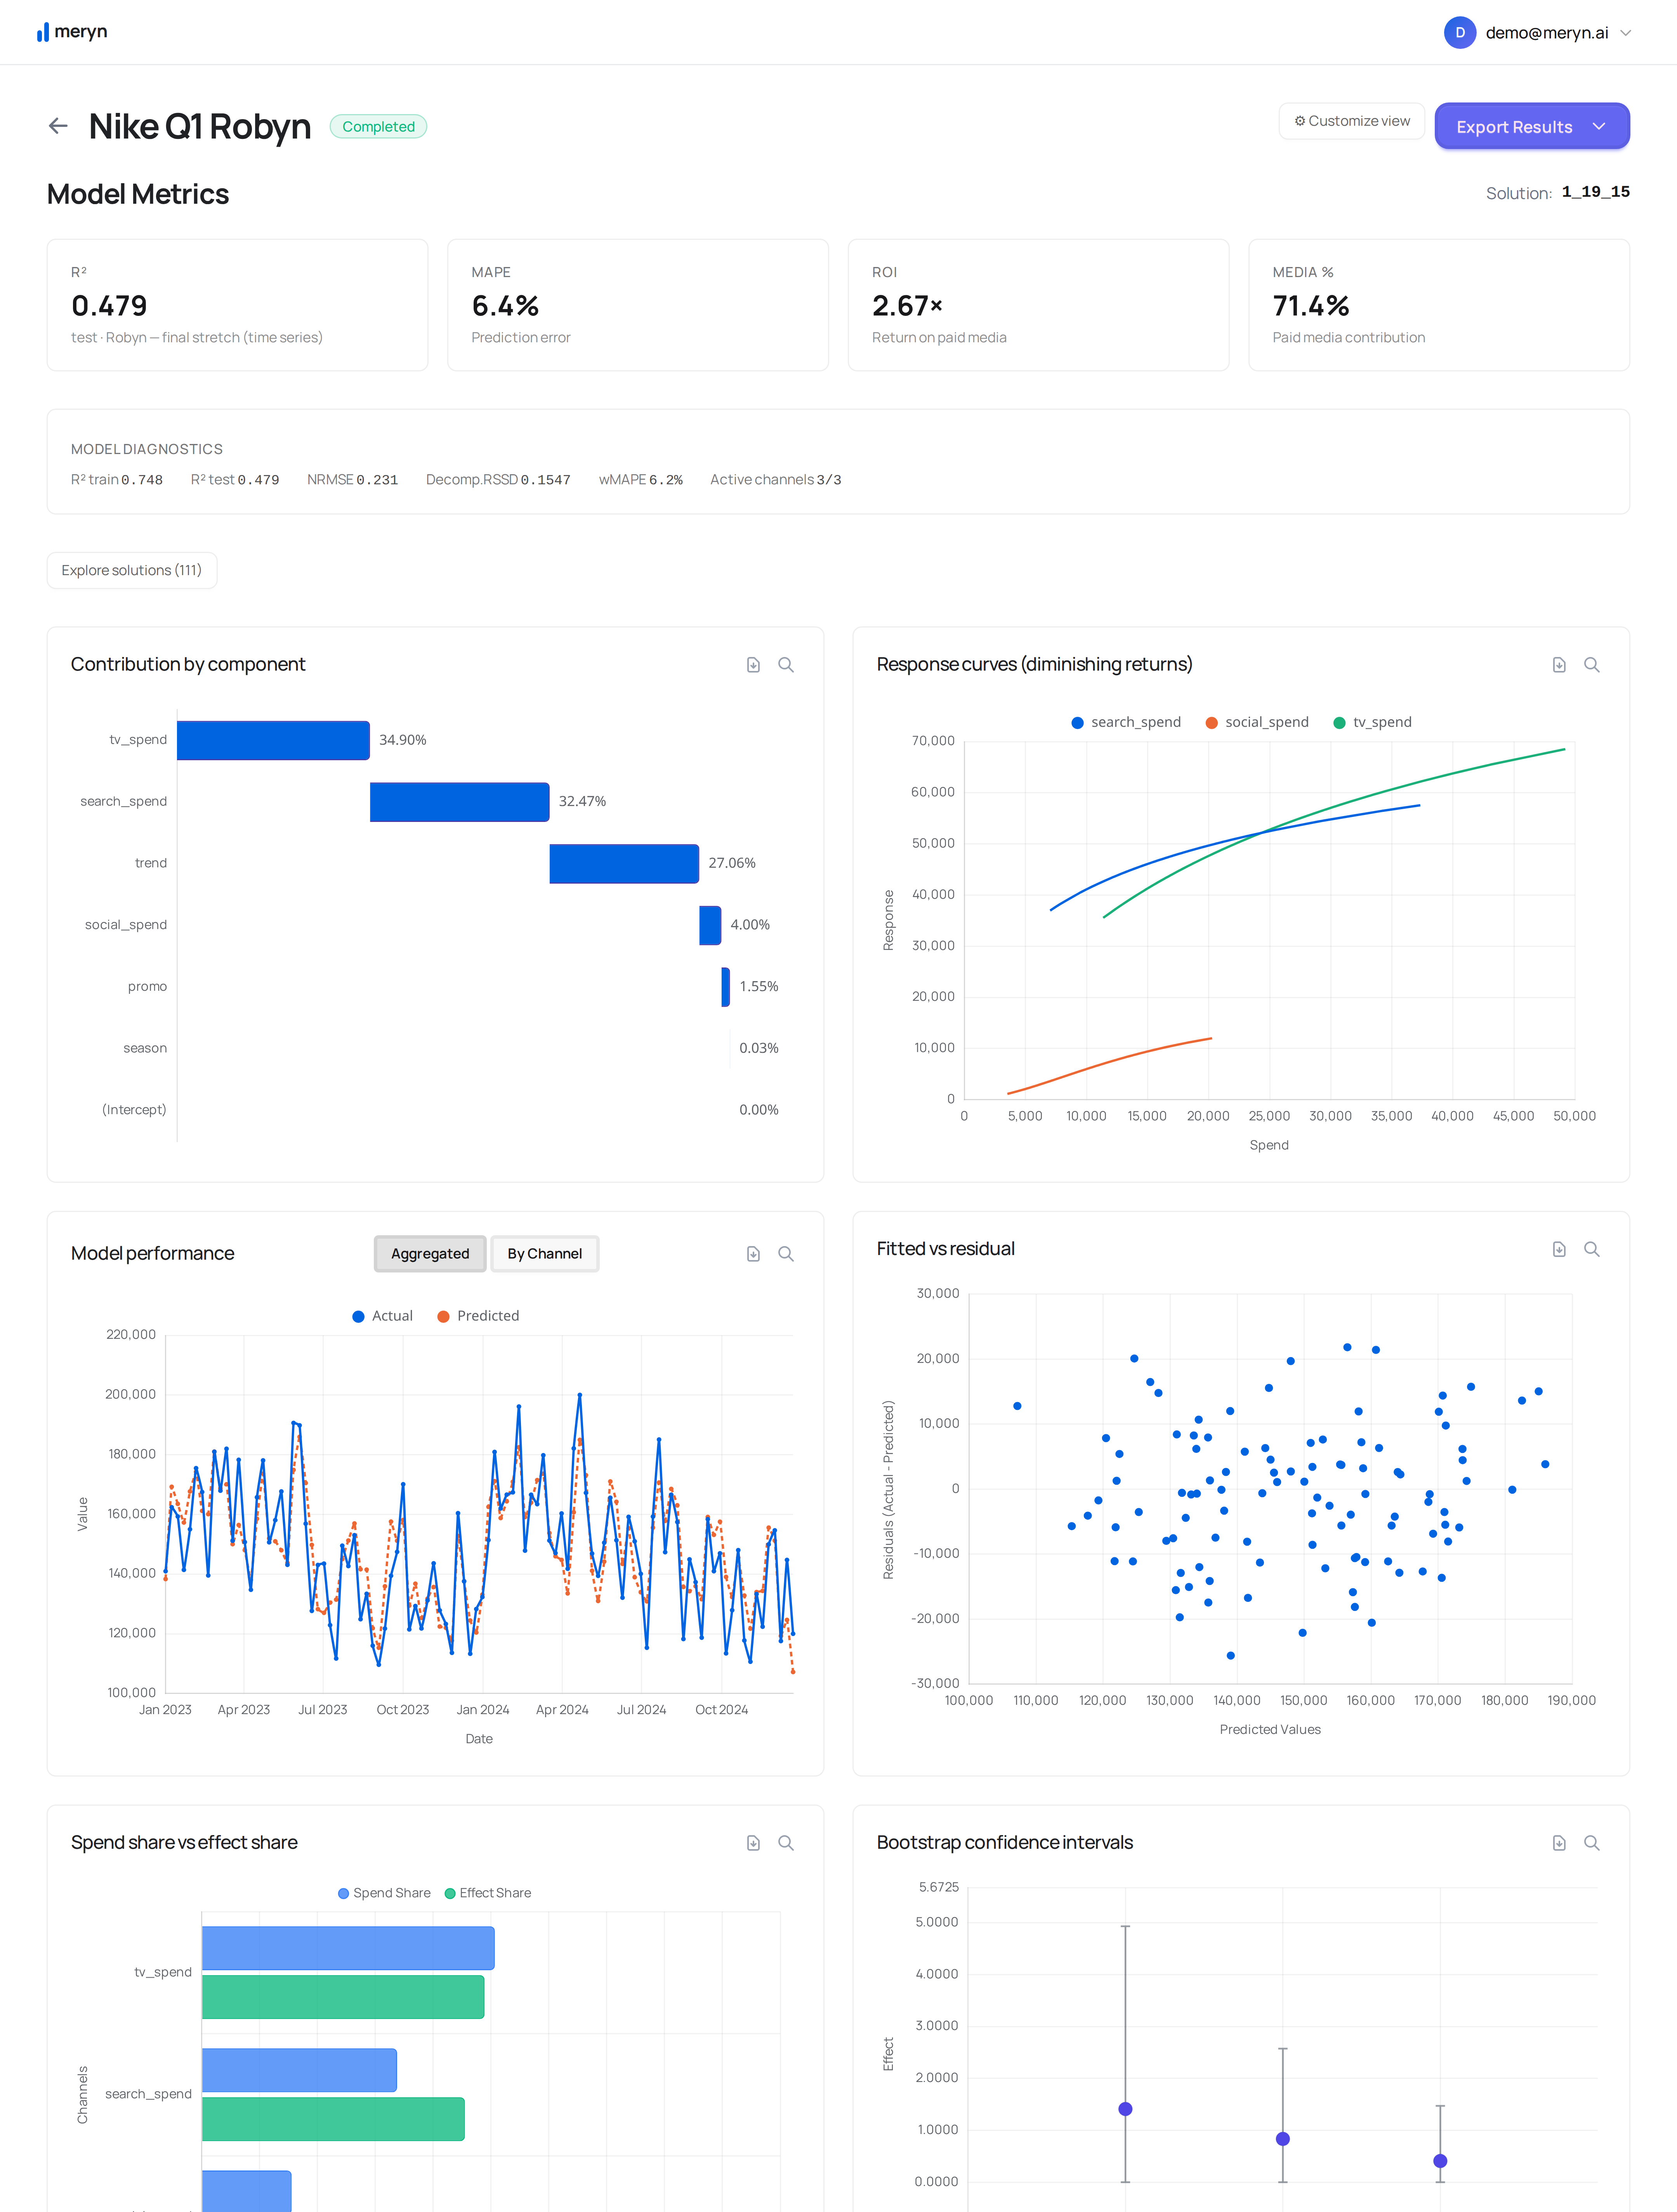The height and width of the screenshot is (2212, 1677).
Task: Click the third bootstrap interval point
Action: pyautogui.click(x=1440, y=2161)
